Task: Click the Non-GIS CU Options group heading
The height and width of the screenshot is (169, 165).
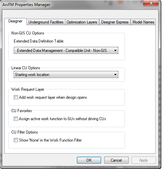Action: pyautogui.click(x=28, y=33)
